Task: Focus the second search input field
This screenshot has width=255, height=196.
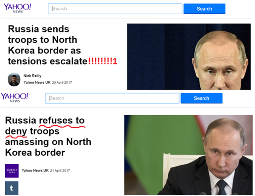Action: tap(112, 98)
